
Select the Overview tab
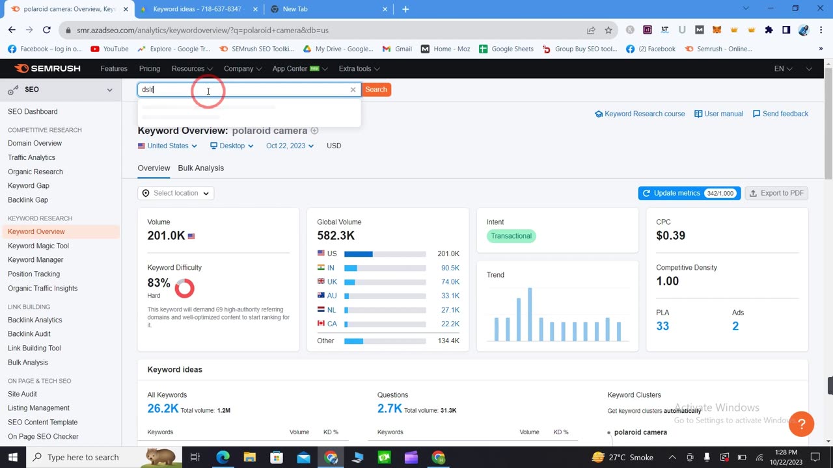click(x=154, y=168)
